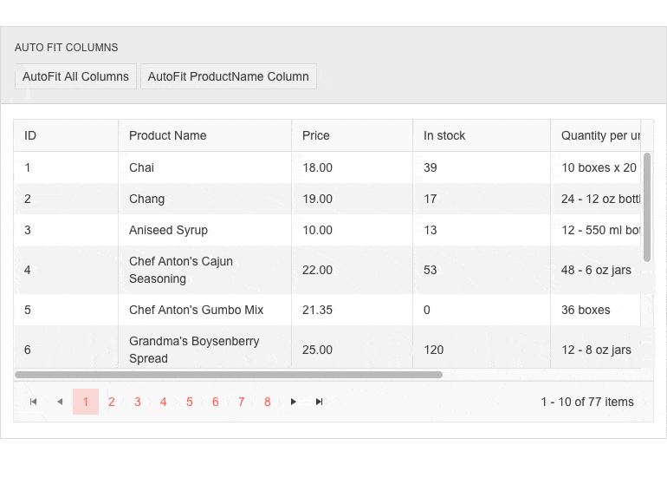Select Chef Anton's Cajun Seasoning cell
Screen dimensions: 667x491
[205, 270]
